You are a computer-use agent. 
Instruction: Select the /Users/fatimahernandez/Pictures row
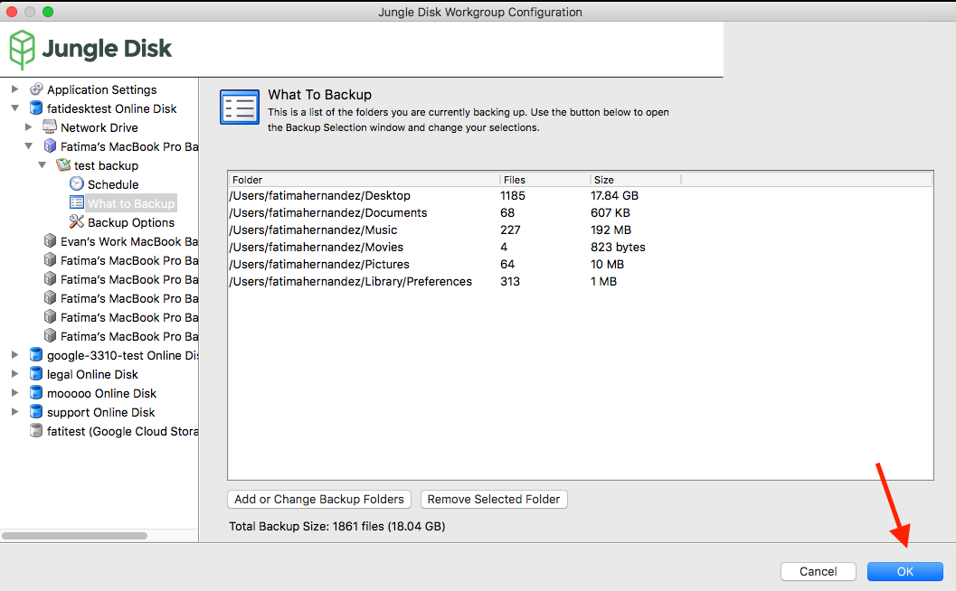(x=580, y=264)
